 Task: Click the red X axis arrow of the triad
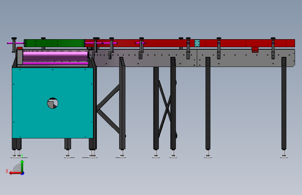point(15,173)
